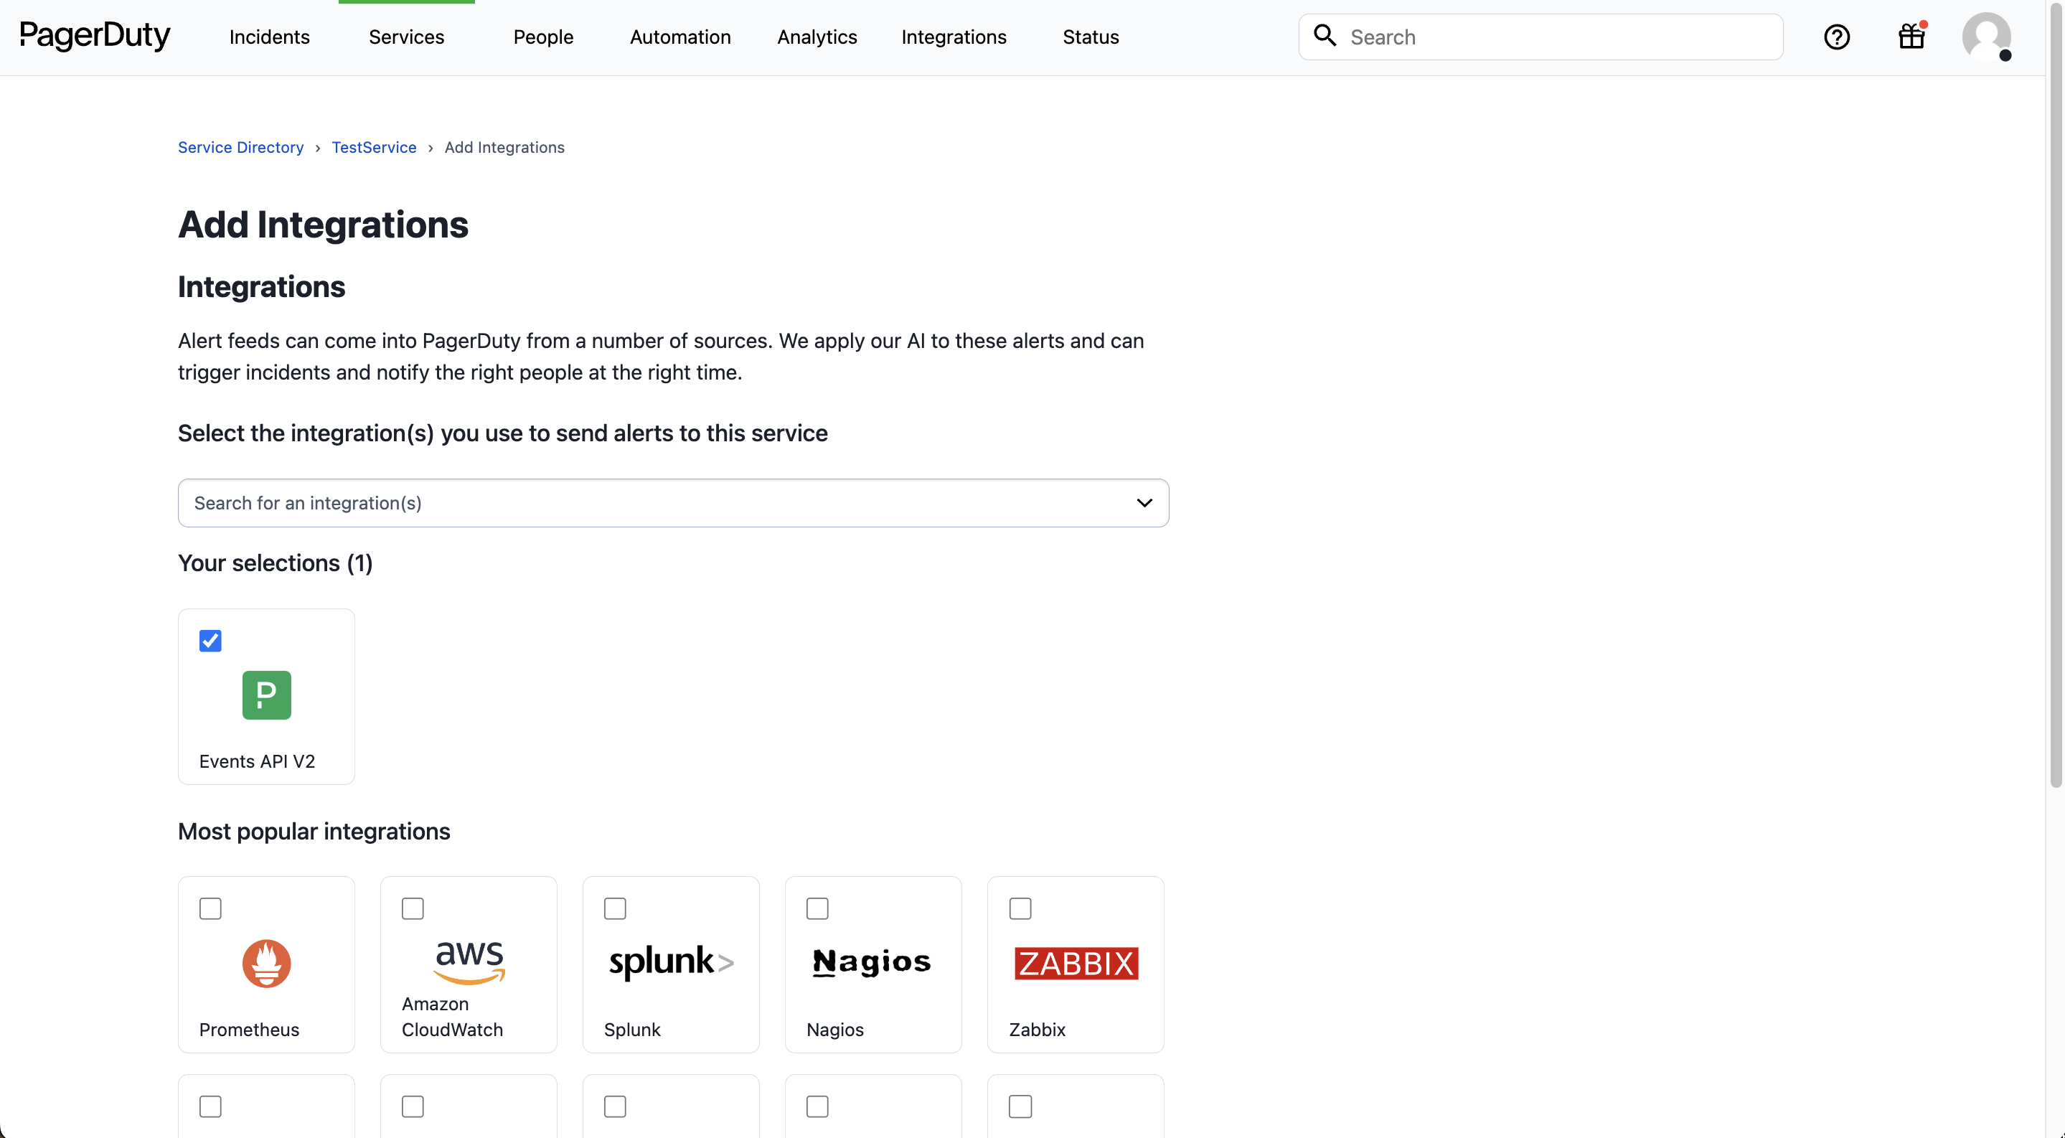Open the Services navigation menu
The image size is (2065, 1138).
(405, 37)
